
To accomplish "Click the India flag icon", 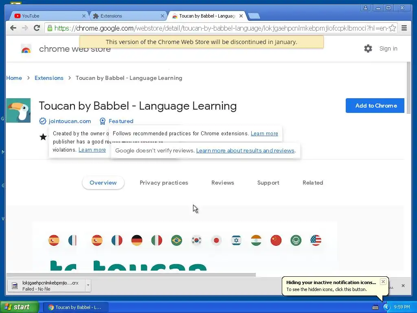I will coord(256,240).
